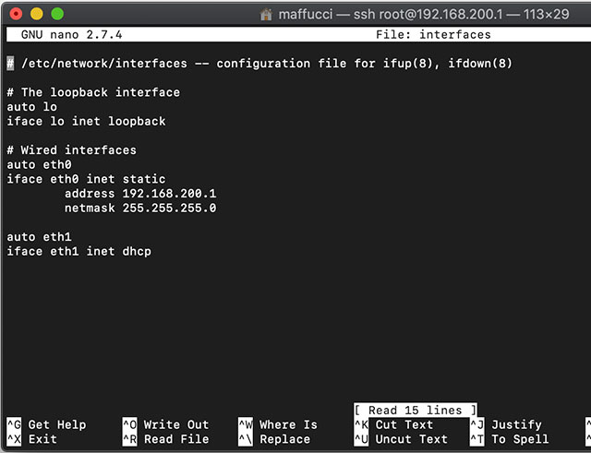Click the ^U Uncut Text shortcut
Viewport: 591px width, 453px height.
pyautogui.click(x=400, y=439)
